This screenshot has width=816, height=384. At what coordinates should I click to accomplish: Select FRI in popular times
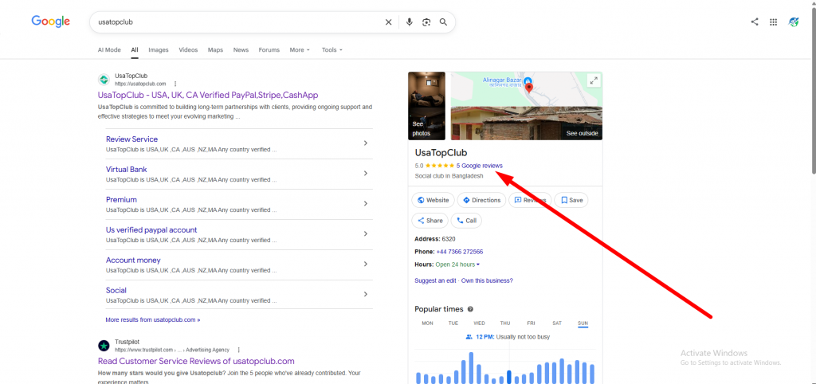(x=531, y=323)
